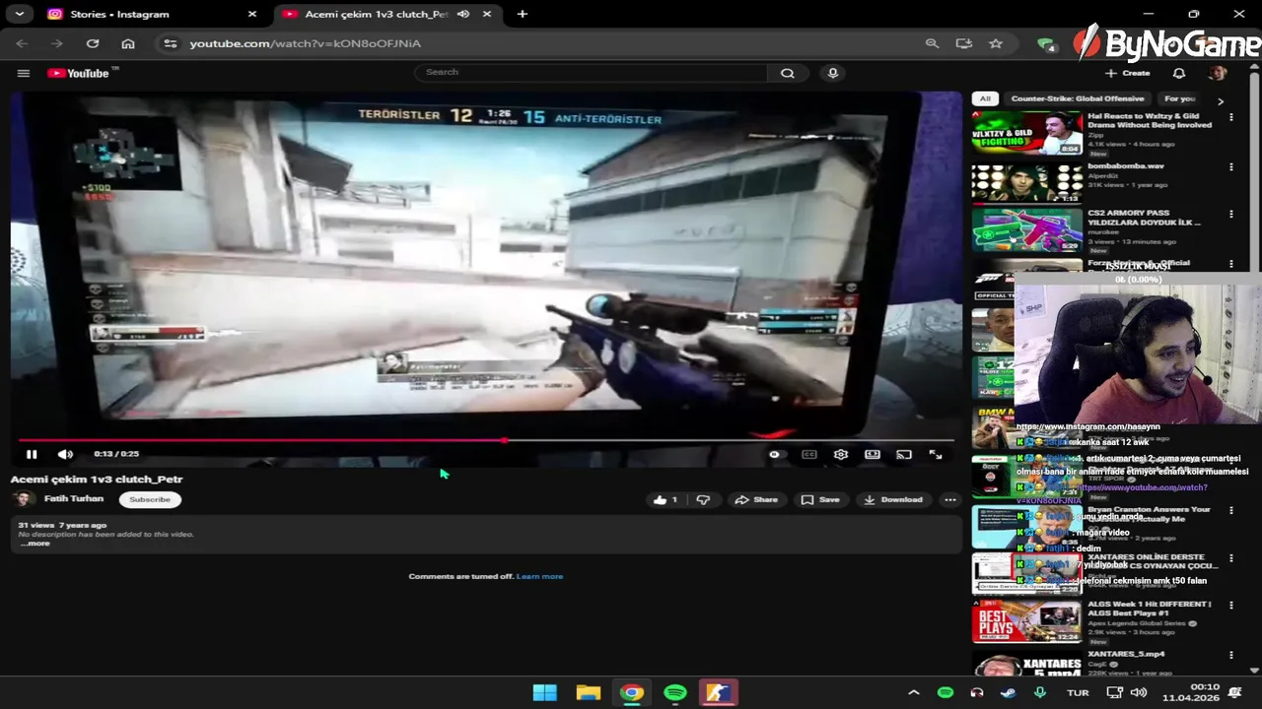This screenshot has height=709, width=1262.
Task: Open Spotify from the taskbar
Action: (x=675, y=692)
